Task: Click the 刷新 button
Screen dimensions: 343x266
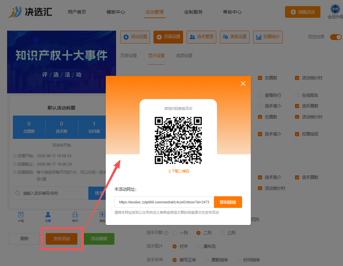Action: [24, 239]
